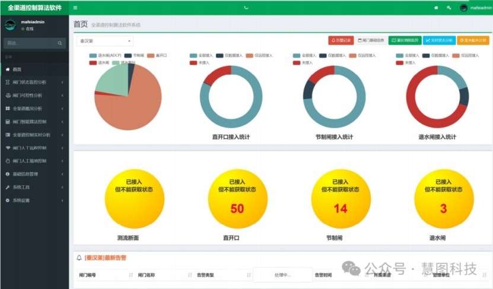Click the phone icon in top bar

pyautogui.click(x=246, y=8)
